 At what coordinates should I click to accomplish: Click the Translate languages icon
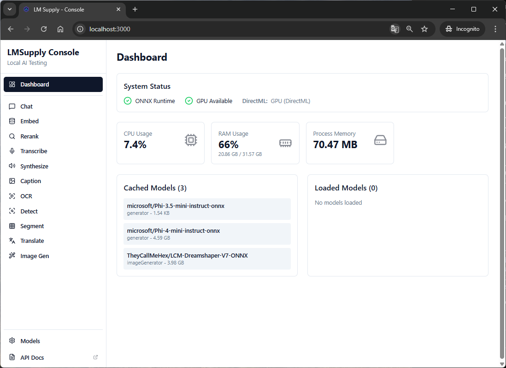point(12,241)
